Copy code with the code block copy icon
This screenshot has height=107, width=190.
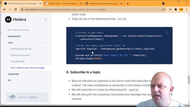(167, 32)
